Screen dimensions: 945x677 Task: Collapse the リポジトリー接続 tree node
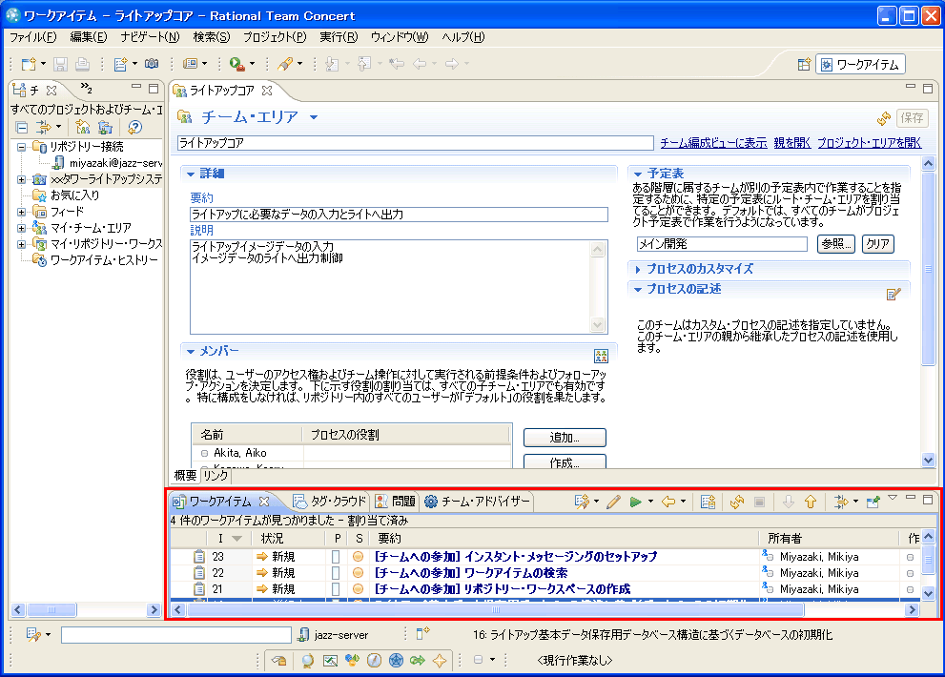[21, 147]
